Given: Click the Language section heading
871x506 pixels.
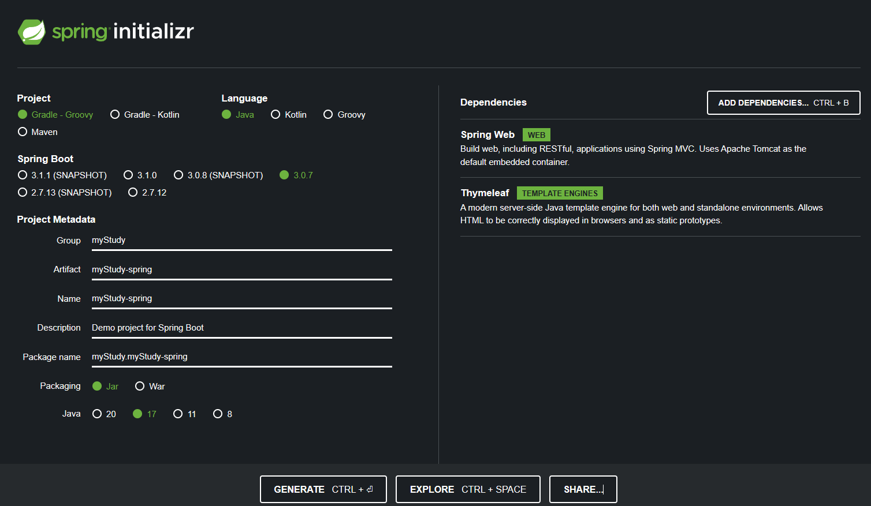Looking at the screenshot, I should click(x=244, y=98).
